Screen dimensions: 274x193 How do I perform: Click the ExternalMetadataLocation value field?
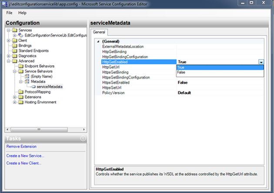tap(220, 47)
